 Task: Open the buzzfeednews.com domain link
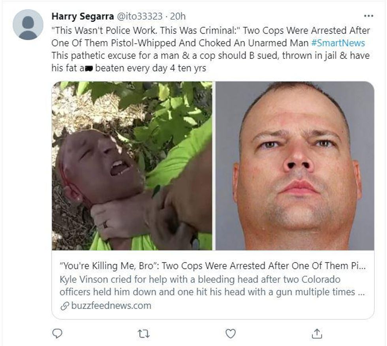click(111, 306)
